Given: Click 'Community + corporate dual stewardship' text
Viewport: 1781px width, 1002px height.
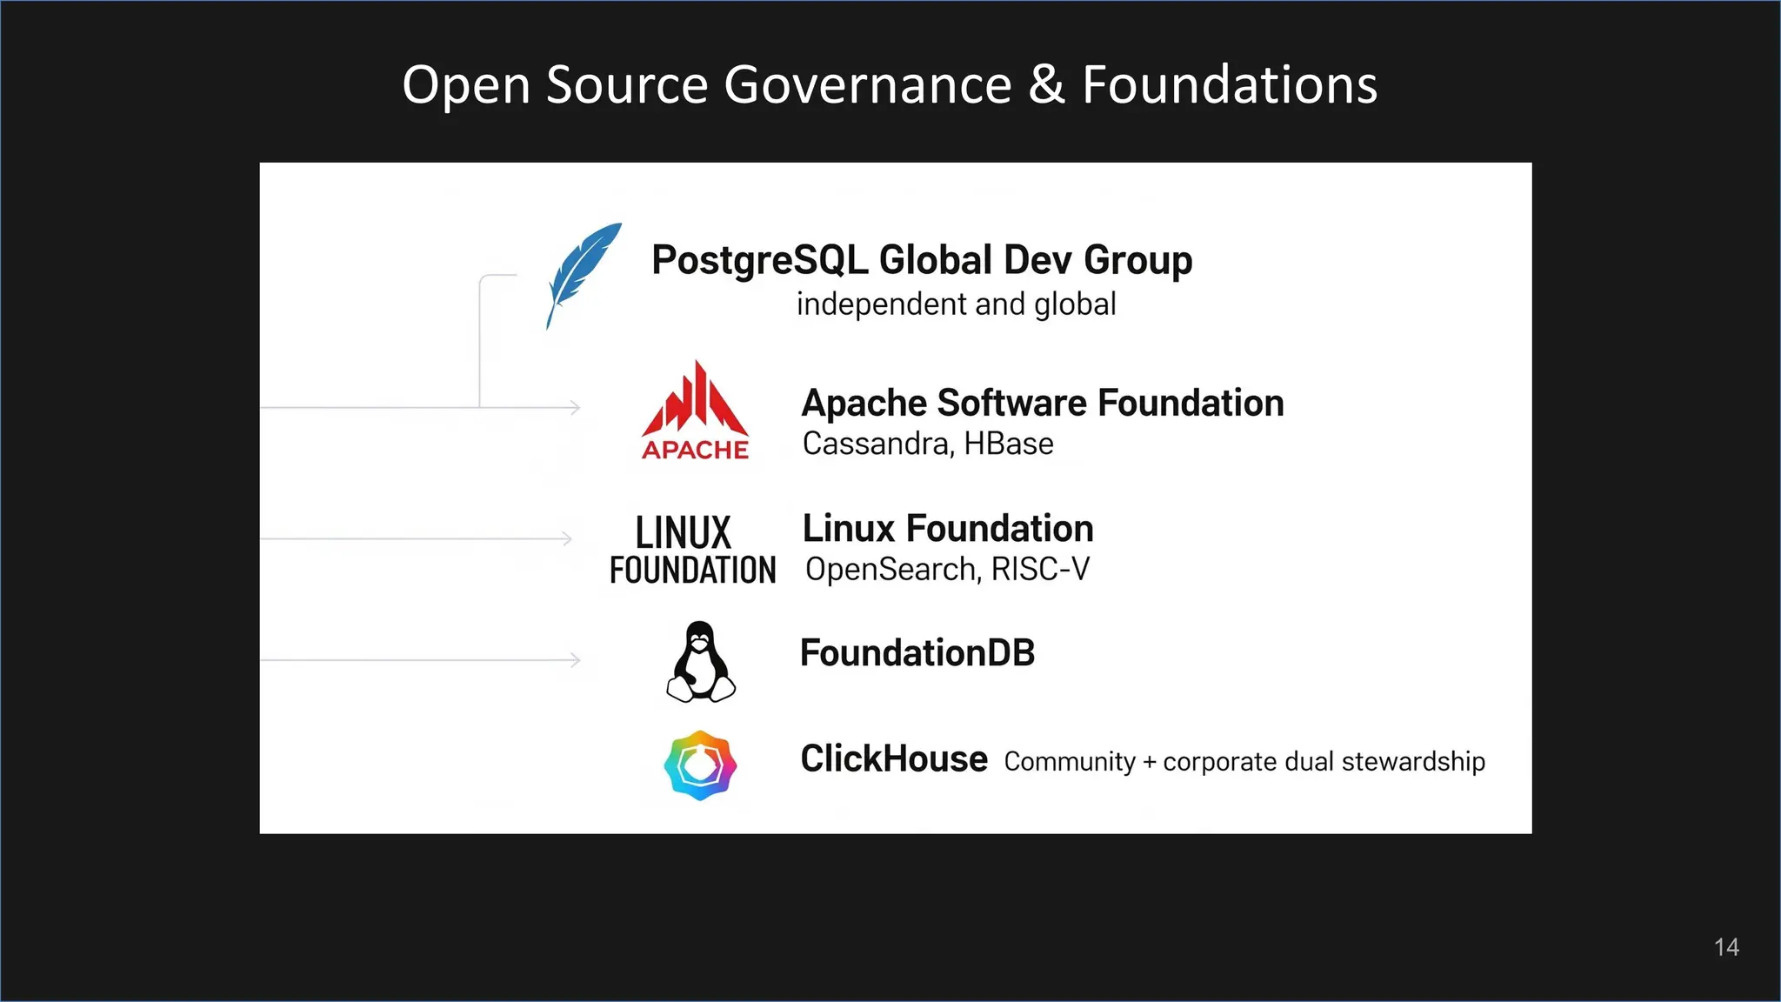Looking at the screenshot, I should coord(1244,761).
